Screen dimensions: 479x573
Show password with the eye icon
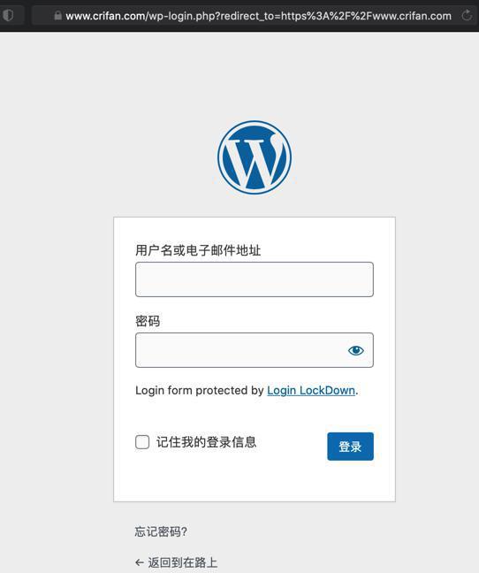pyautogui.click(x=355, y=350)
